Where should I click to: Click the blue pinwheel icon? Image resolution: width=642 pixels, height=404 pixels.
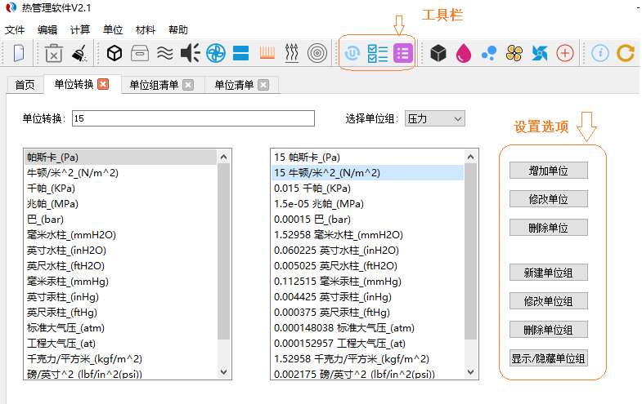click(x=540, y=53)
